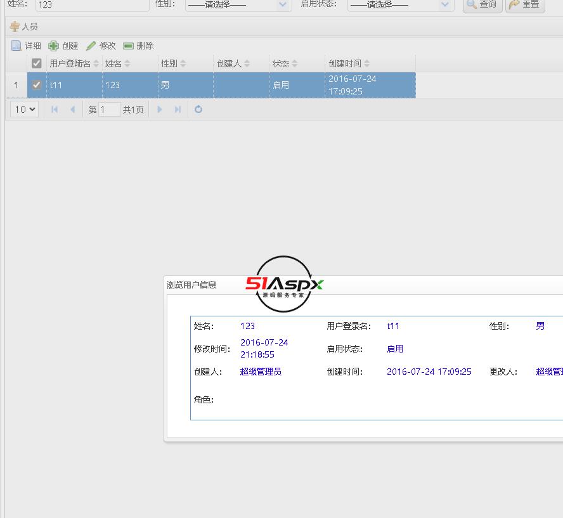Toggle the select-all header checkbox

pos(37,63)
